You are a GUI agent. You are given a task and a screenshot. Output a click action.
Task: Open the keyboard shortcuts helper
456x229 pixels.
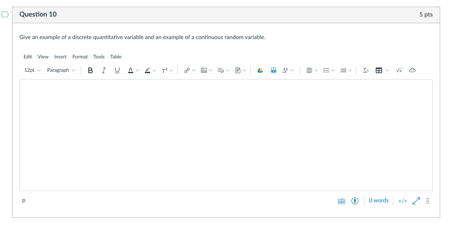[342, 201]
